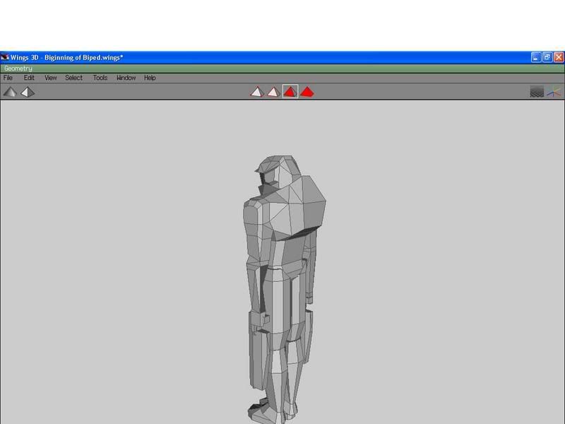
Task: Open the Help menu
Action: pyautogui.click(x=150, y=78)
